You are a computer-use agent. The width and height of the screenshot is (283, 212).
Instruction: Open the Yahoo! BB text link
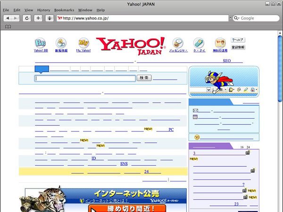(41, 50)
